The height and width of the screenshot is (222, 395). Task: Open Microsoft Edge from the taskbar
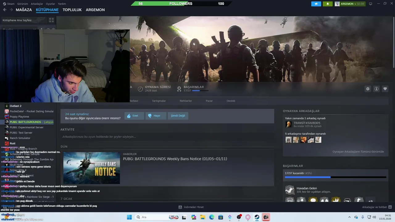point(212,217)
